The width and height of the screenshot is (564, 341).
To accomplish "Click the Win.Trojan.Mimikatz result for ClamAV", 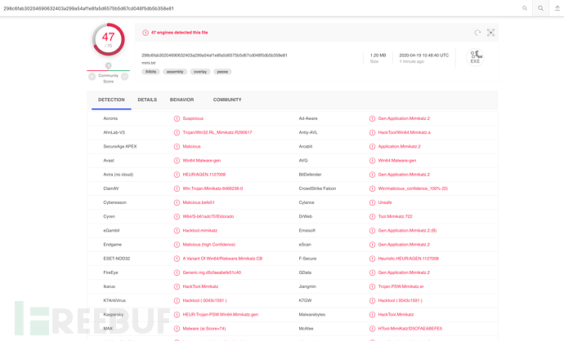I will [x=213, y=188].
